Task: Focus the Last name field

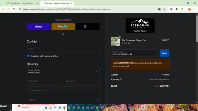Action: click(82, 81)
